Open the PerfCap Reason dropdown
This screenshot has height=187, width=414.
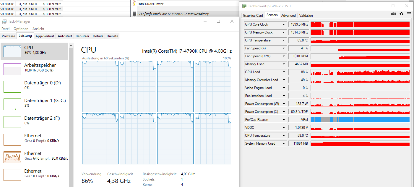(x=284, y=120)
